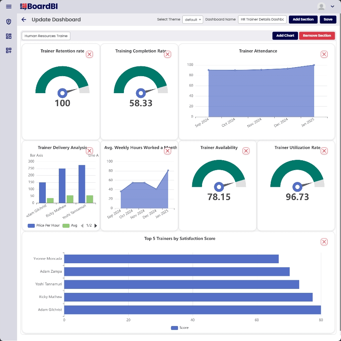Click the create-dashboard plus icon in sidebar
The width and height of the screenshot is (341, 341).
(9, 51)
